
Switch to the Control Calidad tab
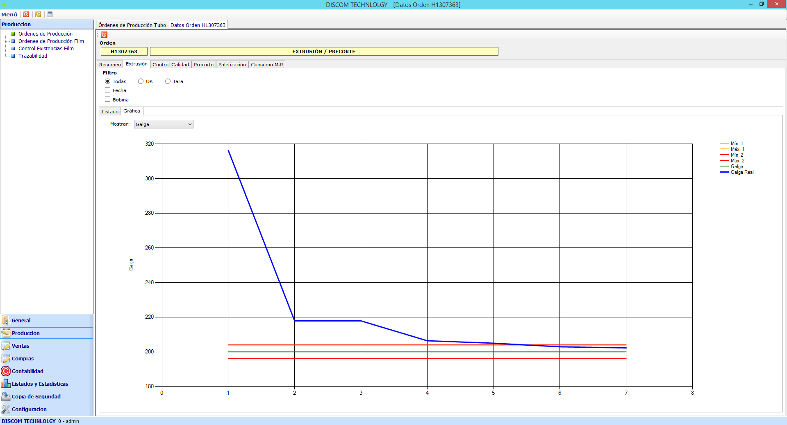coord(171,65)
